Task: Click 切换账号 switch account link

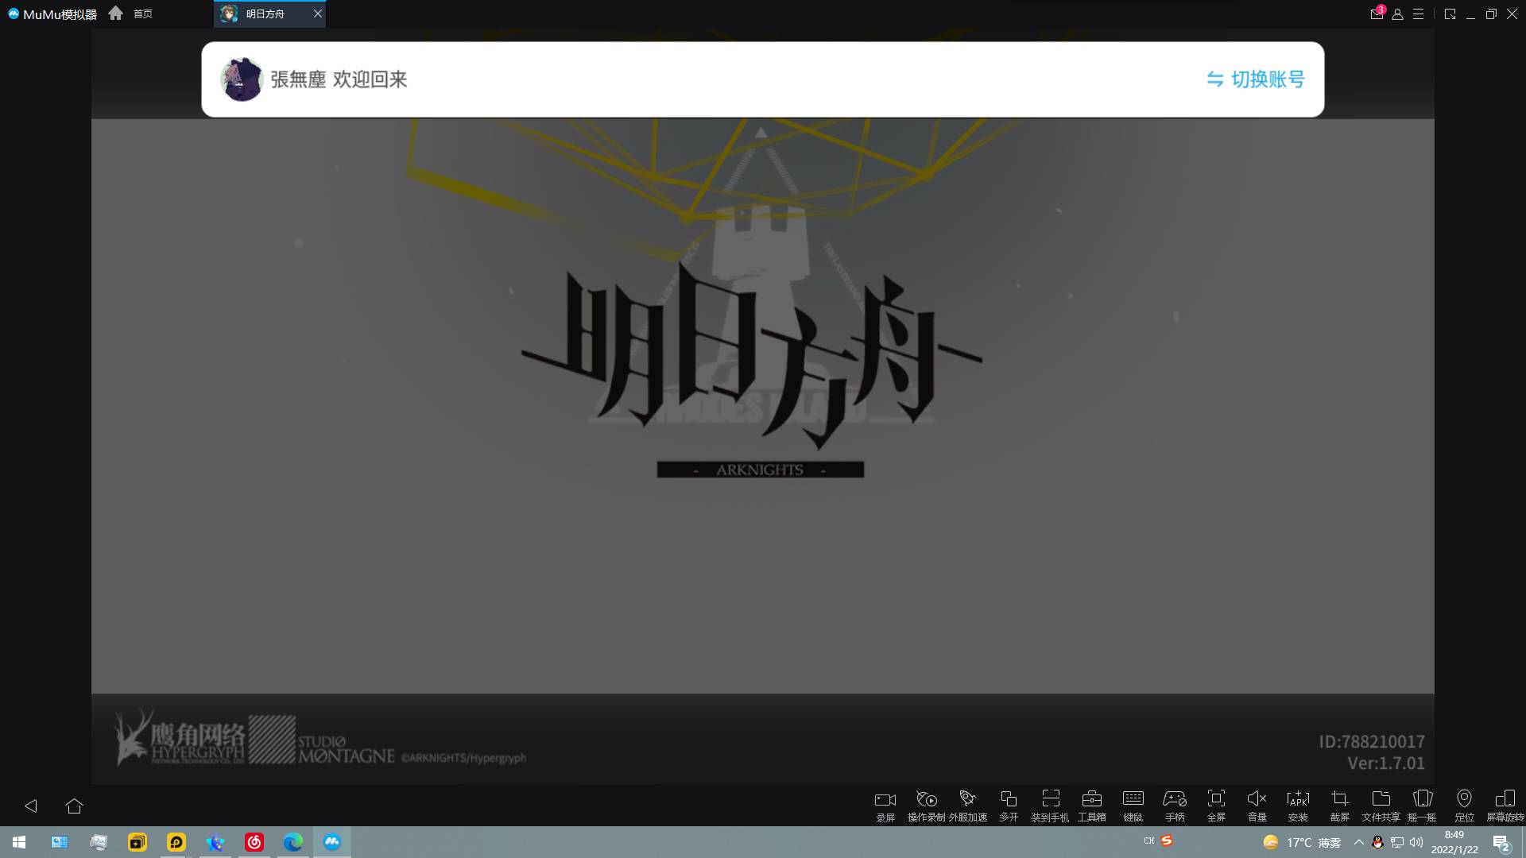Action: [1256, 79]
